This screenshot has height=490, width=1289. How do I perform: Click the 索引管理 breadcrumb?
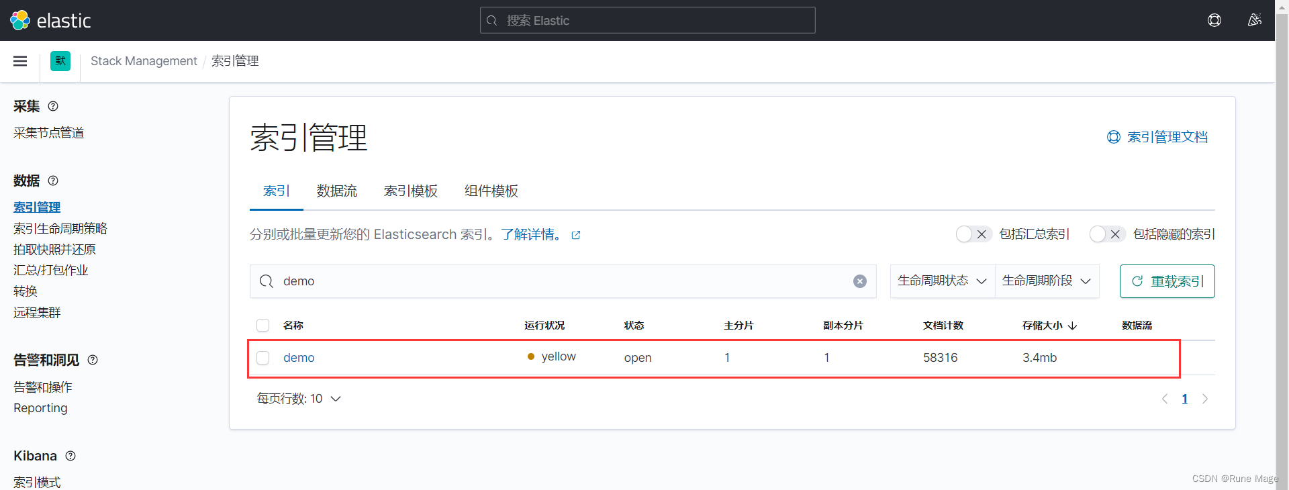coord(235,61)
